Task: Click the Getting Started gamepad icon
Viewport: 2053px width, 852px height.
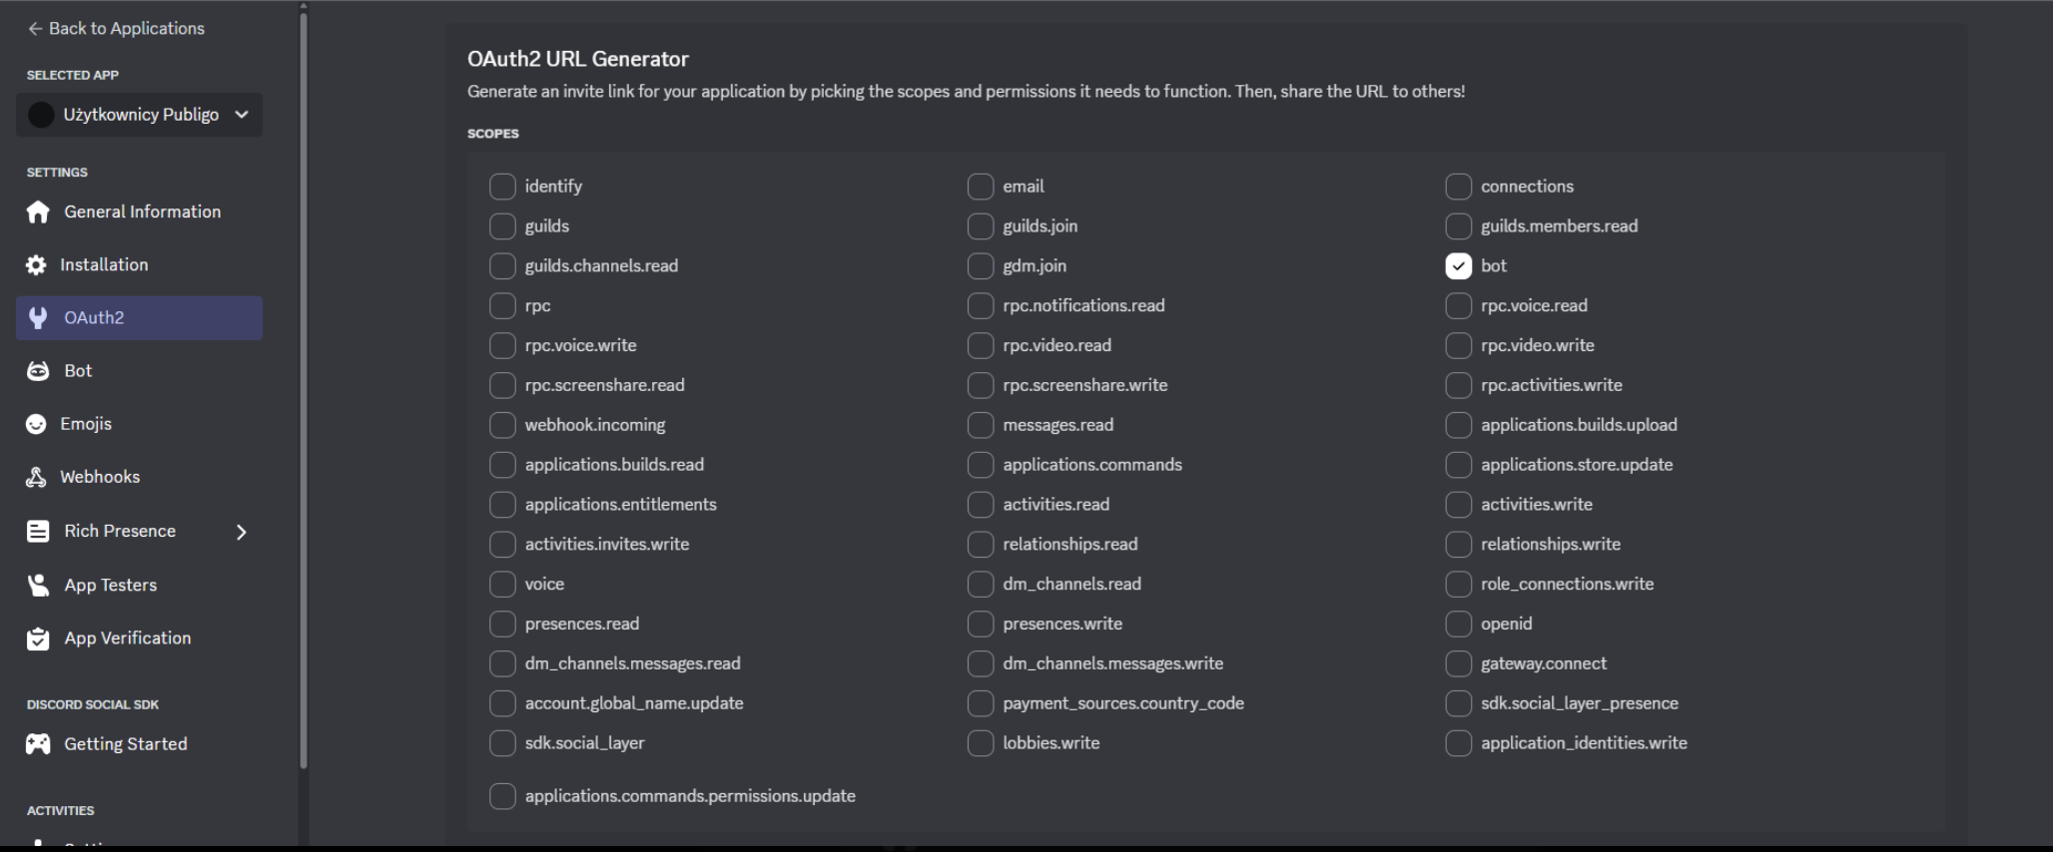Action: pos(38,744)
